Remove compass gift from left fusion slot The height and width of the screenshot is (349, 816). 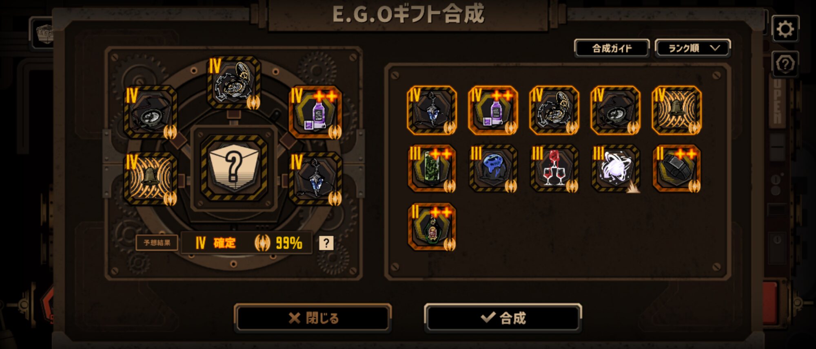[x=151, y=112]
